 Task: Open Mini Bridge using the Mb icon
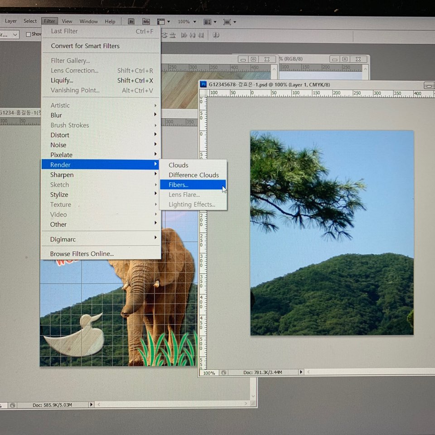pos(146,21)
